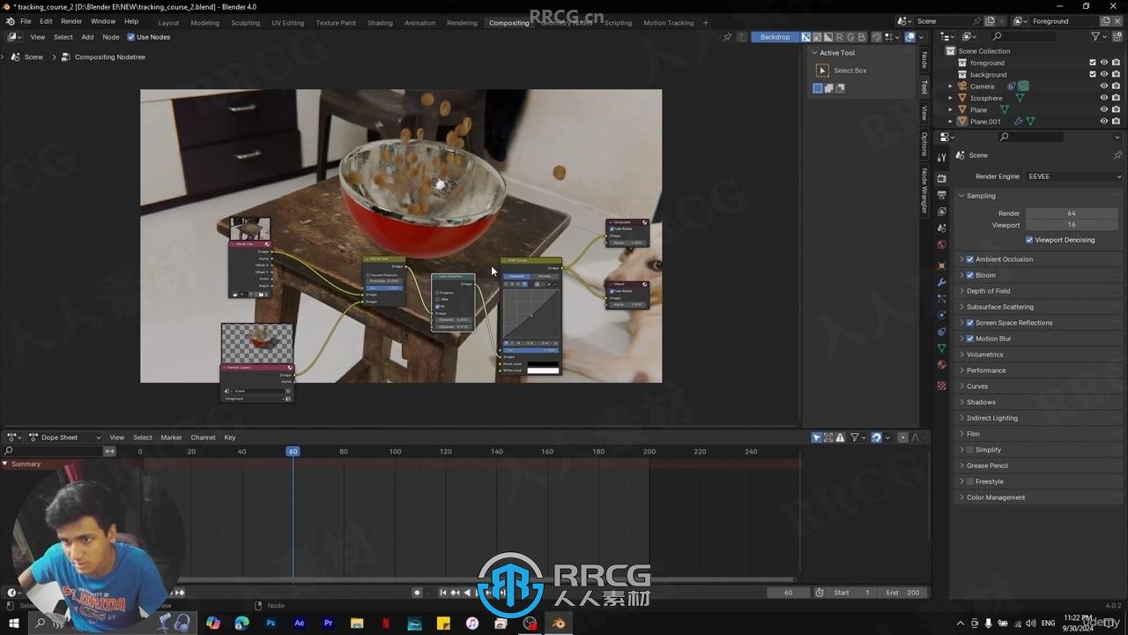This screenshot has height=635, width=1128.
Task: Hide the Camera object via eye icon
Action: pos(1104,86)
